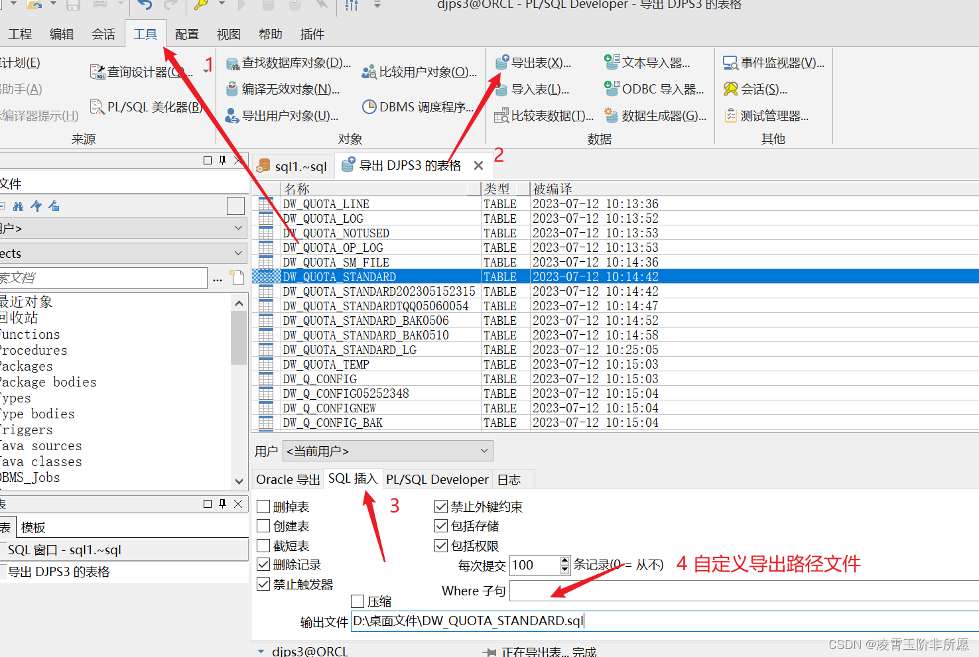979x657 pixels.
Task: Click the 导入表 (Import Tables) icon
Action: 502,90
